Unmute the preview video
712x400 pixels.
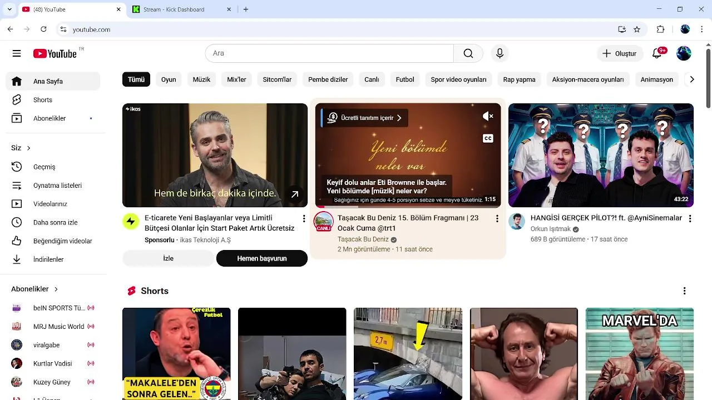coord(488,116)
